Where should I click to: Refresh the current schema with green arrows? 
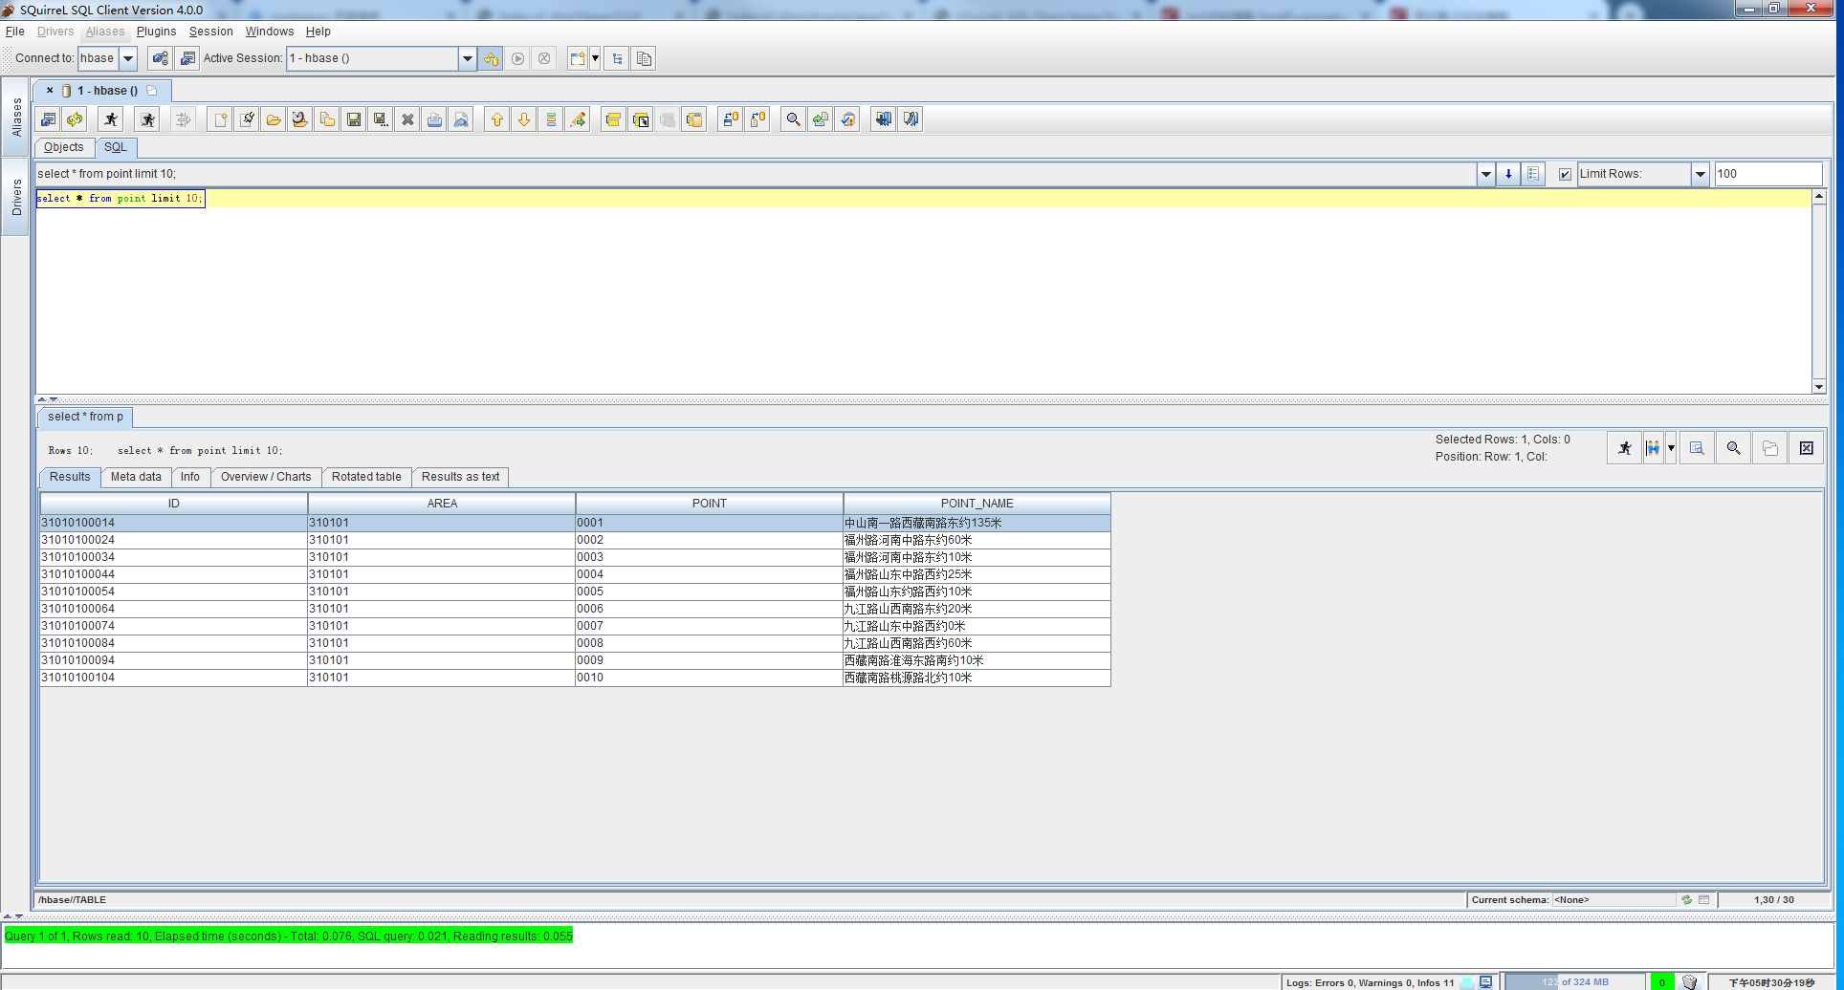1686,900
